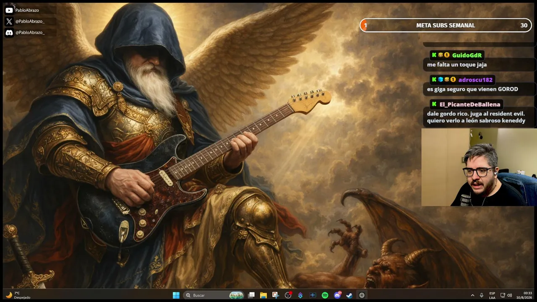Open the ESP LAA language switcher
This screenshot has width=537, height=302.
click(492, 295)
